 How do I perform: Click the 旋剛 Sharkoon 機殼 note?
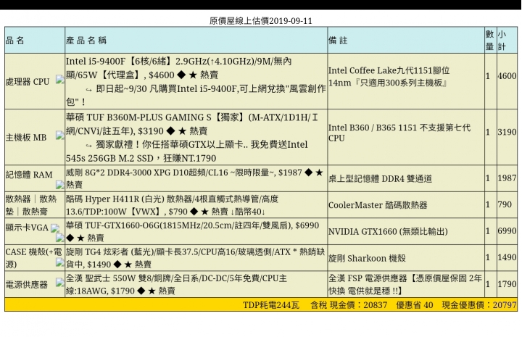coord(367,258)
